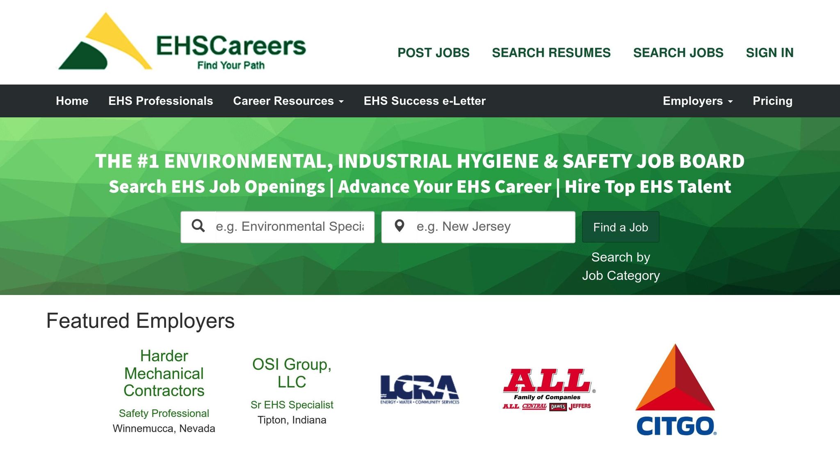Open the LCRA employer logo
The width and height of the screenshot is (840, 472).
[420, 389]
